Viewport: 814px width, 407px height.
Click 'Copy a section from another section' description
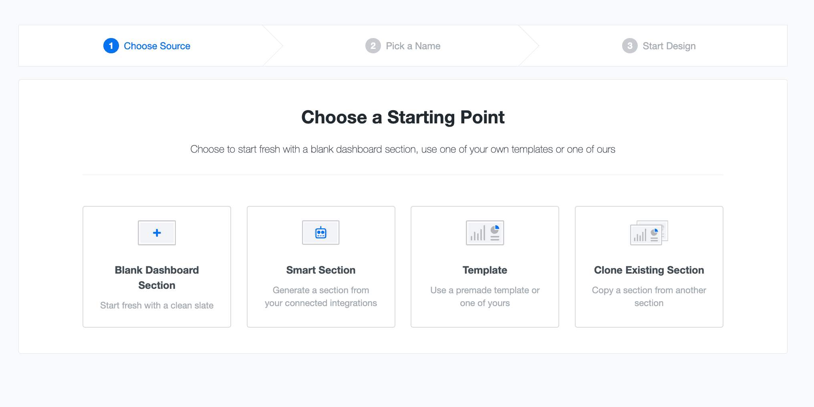pyautogui.click(x=649, y=296)
